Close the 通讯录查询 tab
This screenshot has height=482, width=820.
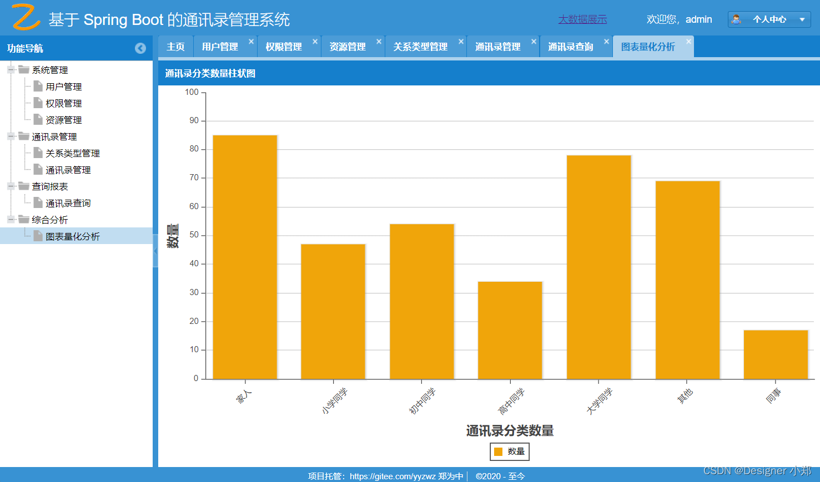(x=606, y=42)
